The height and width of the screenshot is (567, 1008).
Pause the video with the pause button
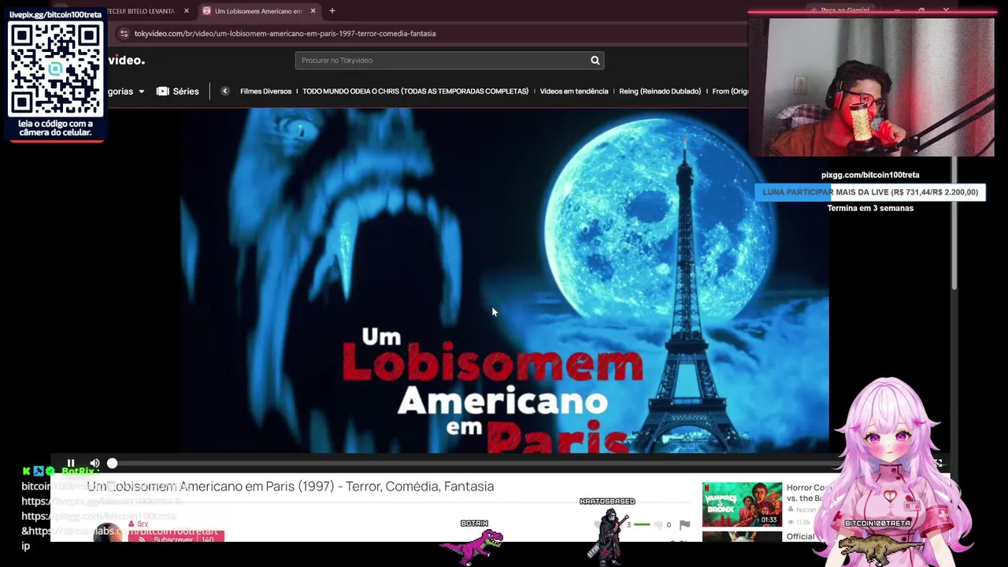click(x=71, y=464)
